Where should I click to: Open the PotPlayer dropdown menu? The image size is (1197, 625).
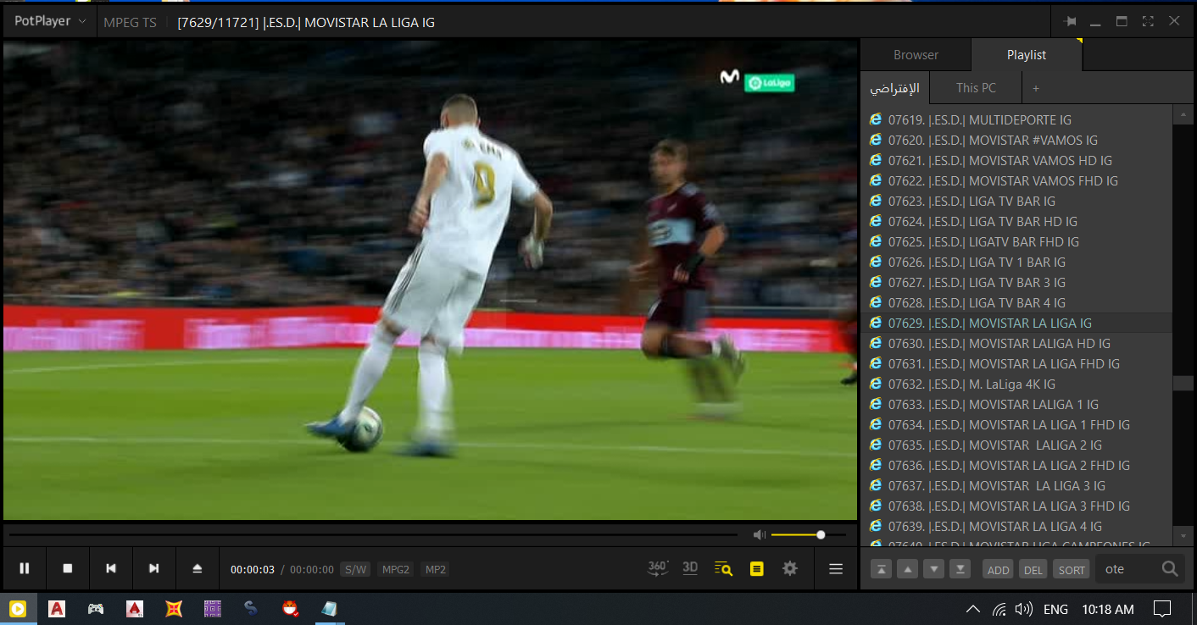[x=51, y=22]
